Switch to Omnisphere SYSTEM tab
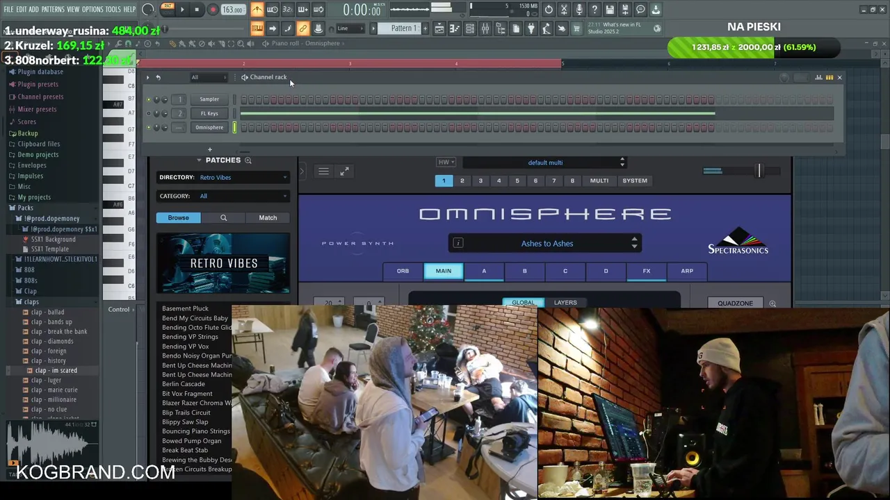Image resolution: width=890 pixels, height=500 pixels. [634, 181]
